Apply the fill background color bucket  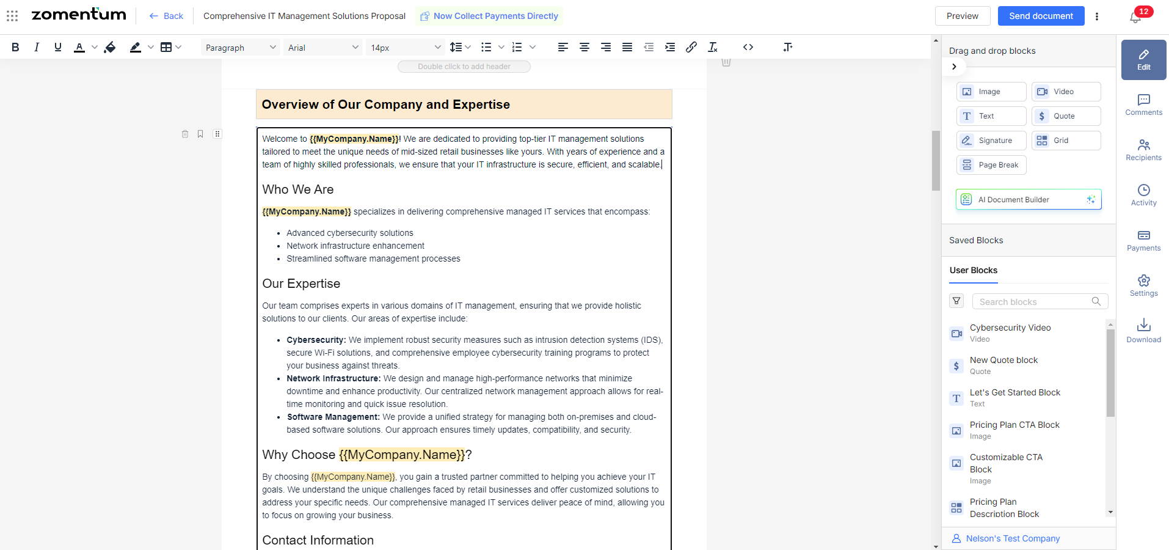(x=110, y=47)
